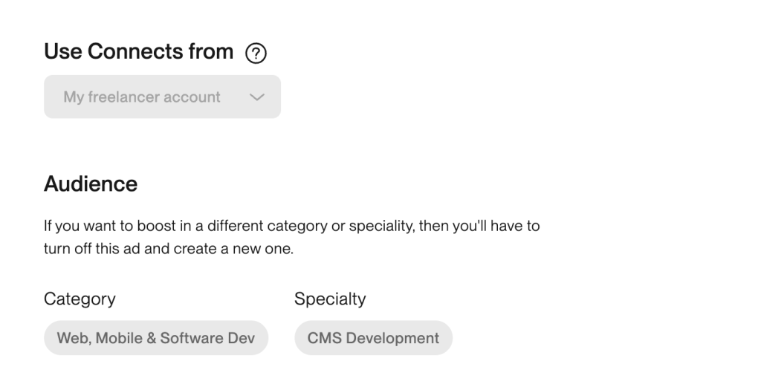Click the word "CMS" in the specialty chip
Screen dimensions: 761x390
point(324,338)
